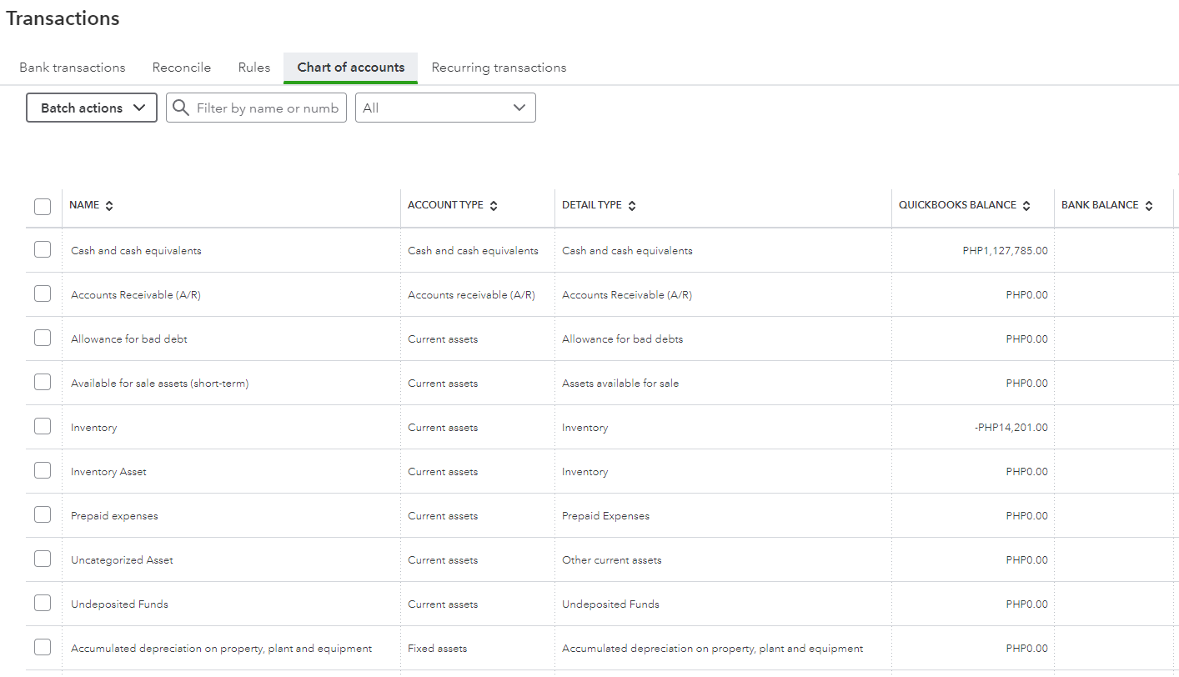The width and height of the screenshot is (1179, 677).
Task: Click the search magnifier icon
Action: [180, 108]
